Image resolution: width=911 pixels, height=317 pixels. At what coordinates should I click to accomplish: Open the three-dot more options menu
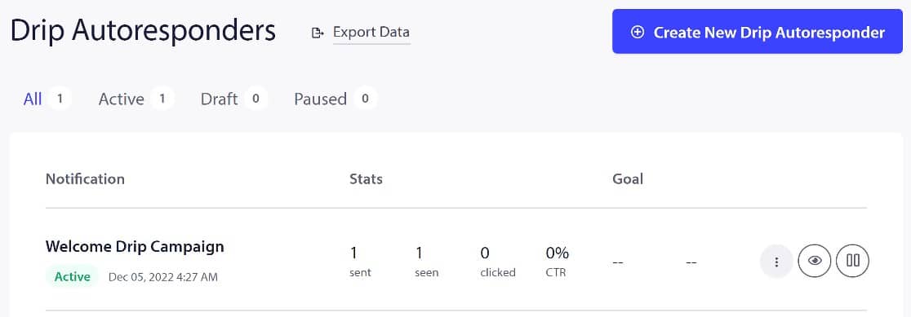[x=776, y=262]
